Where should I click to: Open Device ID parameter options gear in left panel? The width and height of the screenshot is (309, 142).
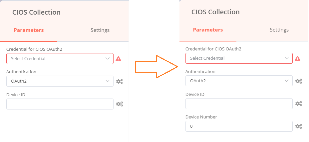point(120,104)
